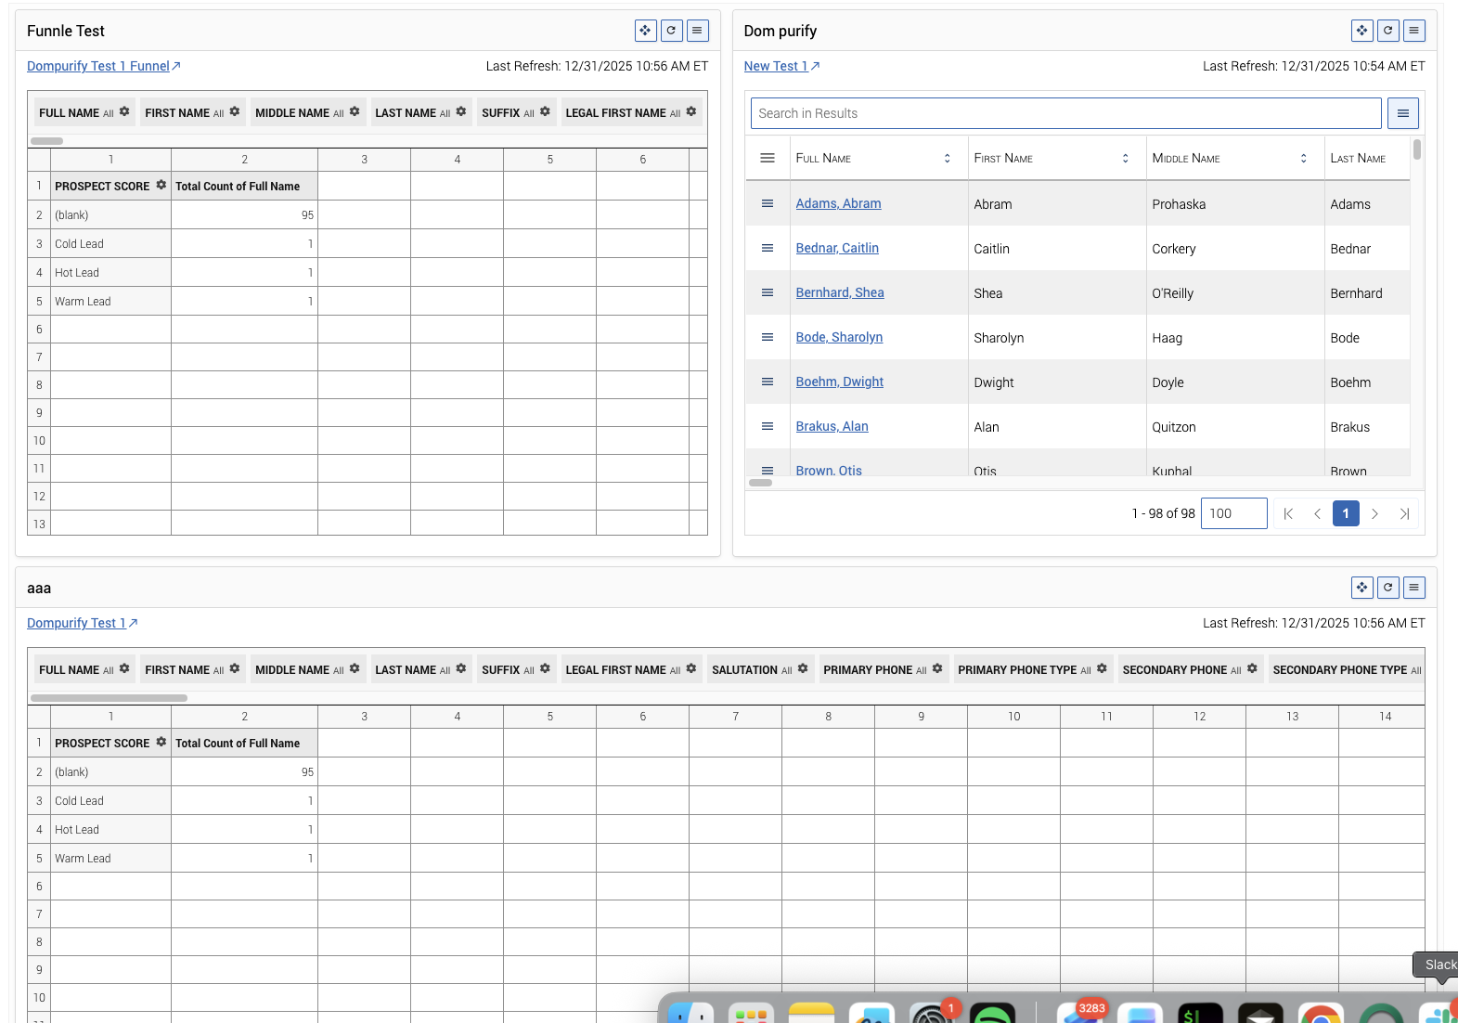The width and height of the screenshot is (1458, 1023).
Task: Sort the First Name column
Action: tap(1125, 159)
